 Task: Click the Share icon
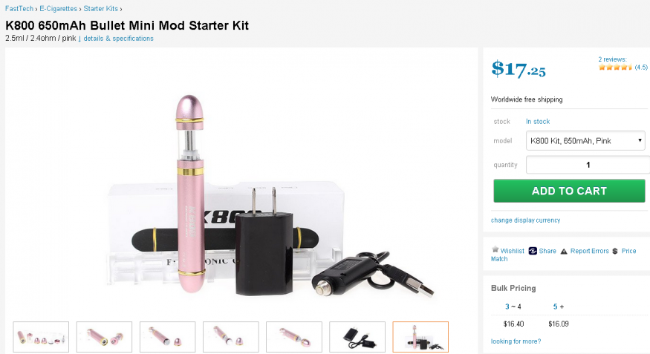click(533, 251)
